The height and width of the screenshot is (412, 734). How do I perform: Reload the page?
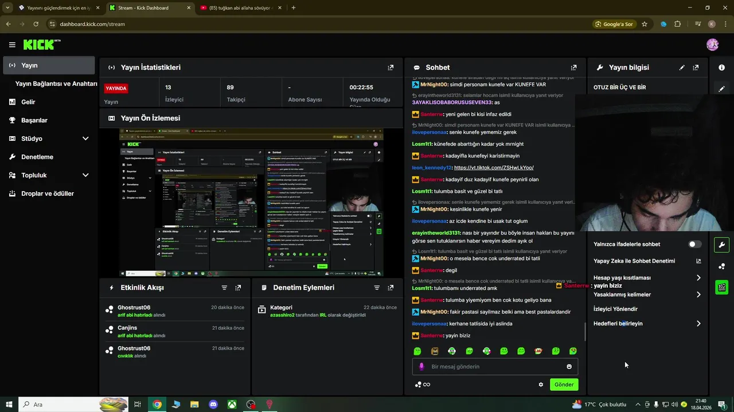tap(36, 24)
